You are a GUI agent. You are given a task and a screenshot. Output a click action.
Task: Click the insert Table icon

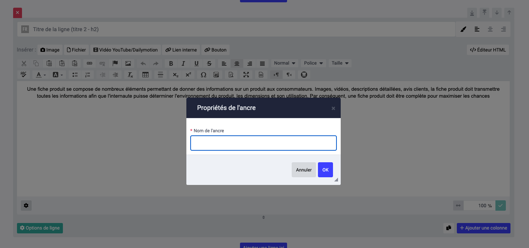pyautogui.click(x=145, y=75)
